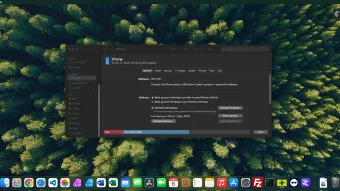Open Visual Studio Code in dock
The height and width of the screenshot is (191, 340).
[53, 183]
